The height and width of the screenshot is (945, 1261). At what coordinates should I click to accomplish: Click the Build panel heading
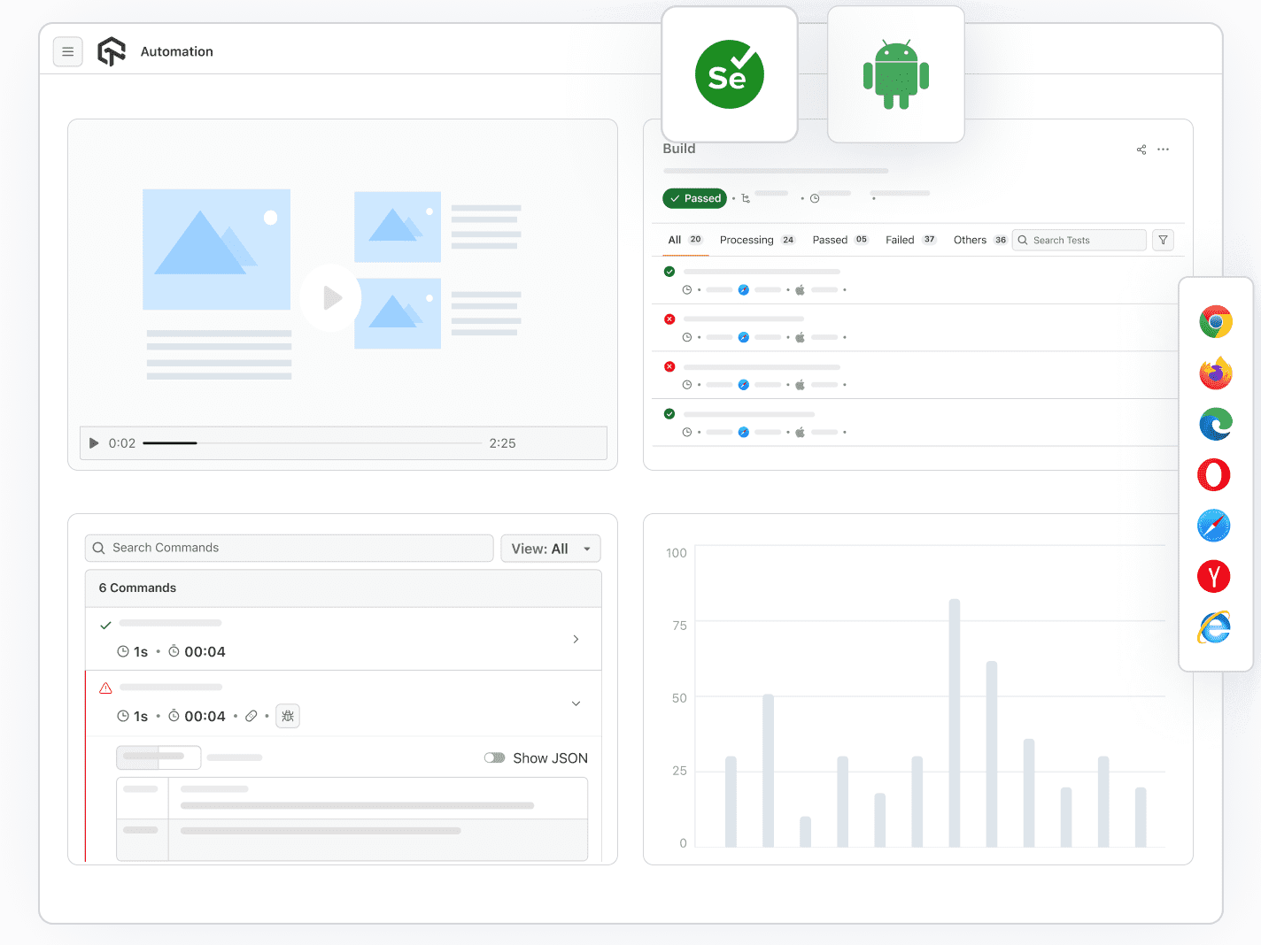[x=679, y=149]
